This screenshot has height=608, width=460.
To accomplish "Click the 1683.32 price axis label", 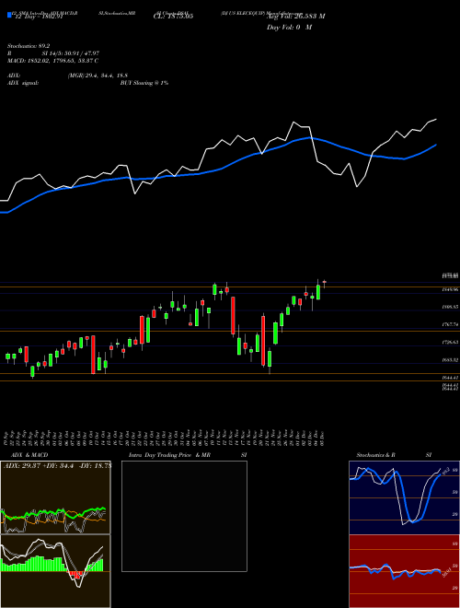I will [x=450, y=360].
